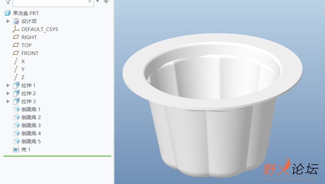Select the TOP datum plane icon
Image resolution: width=325 pixels, height=184 pixels.
tap(16, 45)
